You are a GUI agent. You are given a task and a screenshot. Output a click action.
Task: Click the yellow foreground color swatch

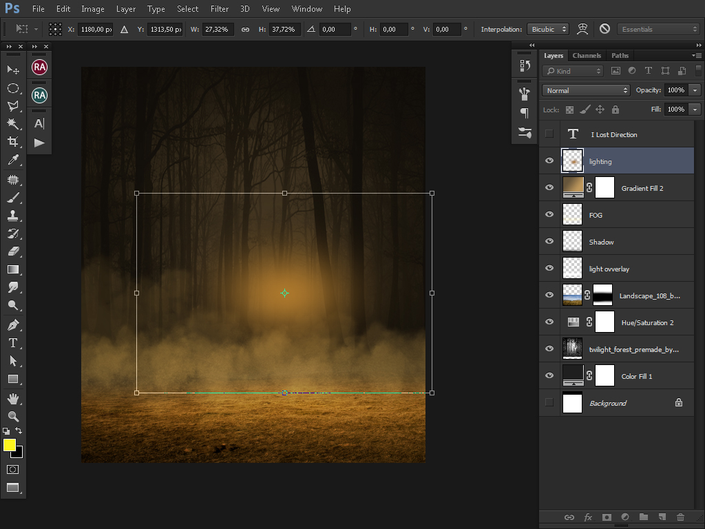10,445
